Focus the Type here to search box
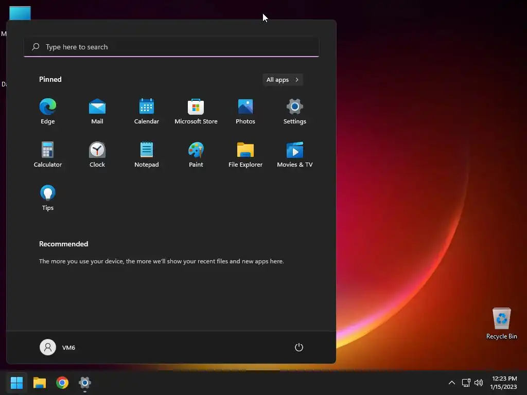 tap(171, 47)
